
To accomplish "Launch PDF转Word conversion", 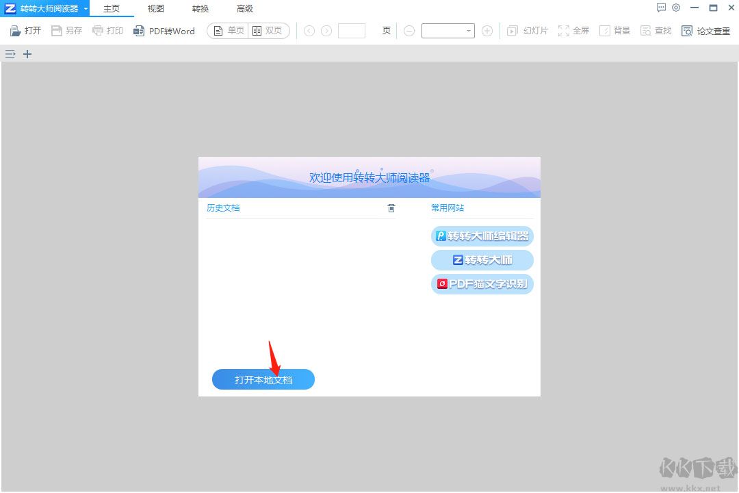I will pyautogui.click(x=164, y=31).
